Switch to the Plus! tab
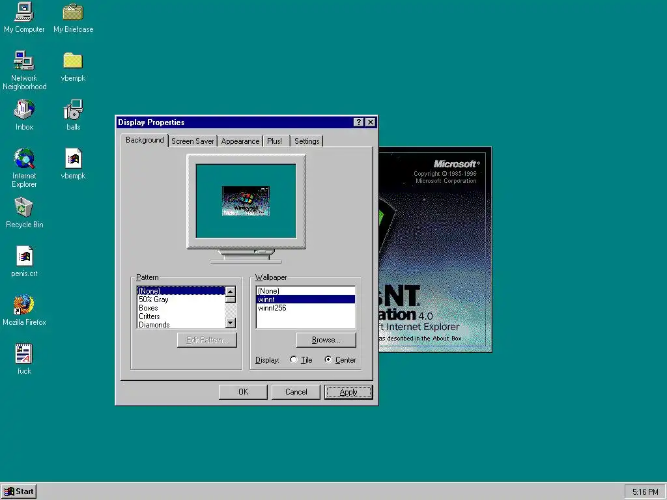This screenshot has width=667, height=500. [x=275, y=141]
